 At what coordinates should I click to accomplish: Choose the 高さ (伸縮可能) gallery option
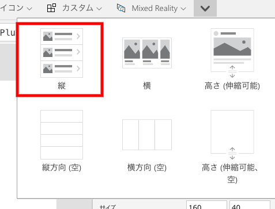232,59
